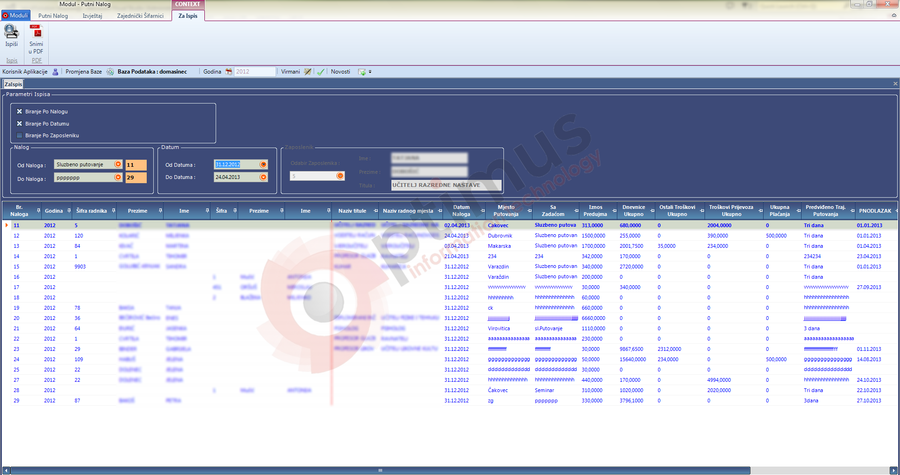Expand the Od Naloga dropdown
Image resolution: width=900 pixels, height=475 pixels.
point(118,164)
